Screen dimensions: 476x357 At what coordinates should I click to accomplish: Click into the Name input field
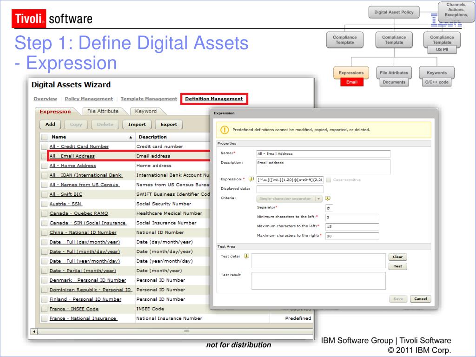click(324, 154)
